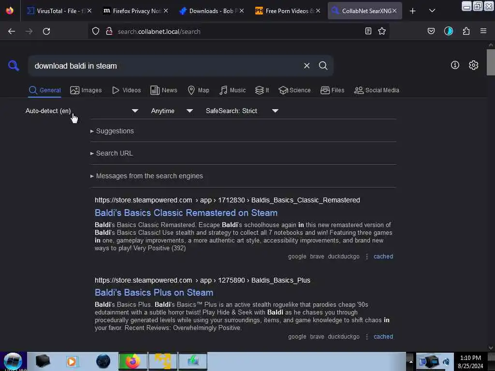Click the Firefox View icon
The image size is (495, 371).
click(x=10, y=11)
